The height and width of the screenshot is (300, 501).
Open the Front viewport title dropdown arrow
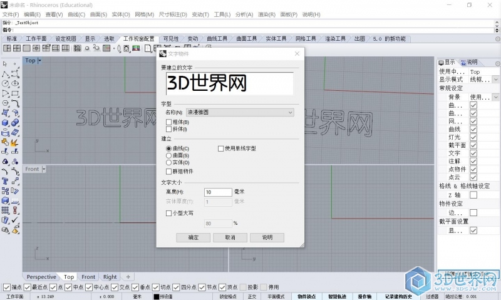[x=44, y=169]
